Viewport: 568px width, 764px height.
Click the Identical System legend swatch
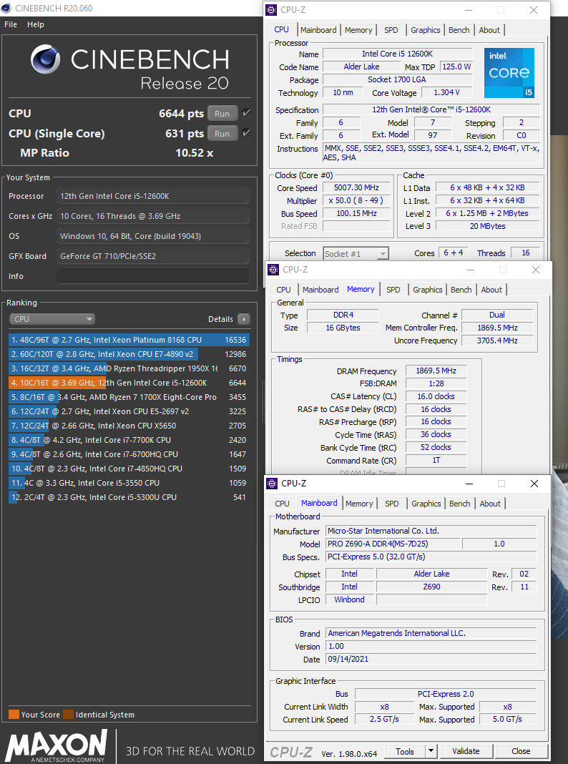[x=68, y=715]
